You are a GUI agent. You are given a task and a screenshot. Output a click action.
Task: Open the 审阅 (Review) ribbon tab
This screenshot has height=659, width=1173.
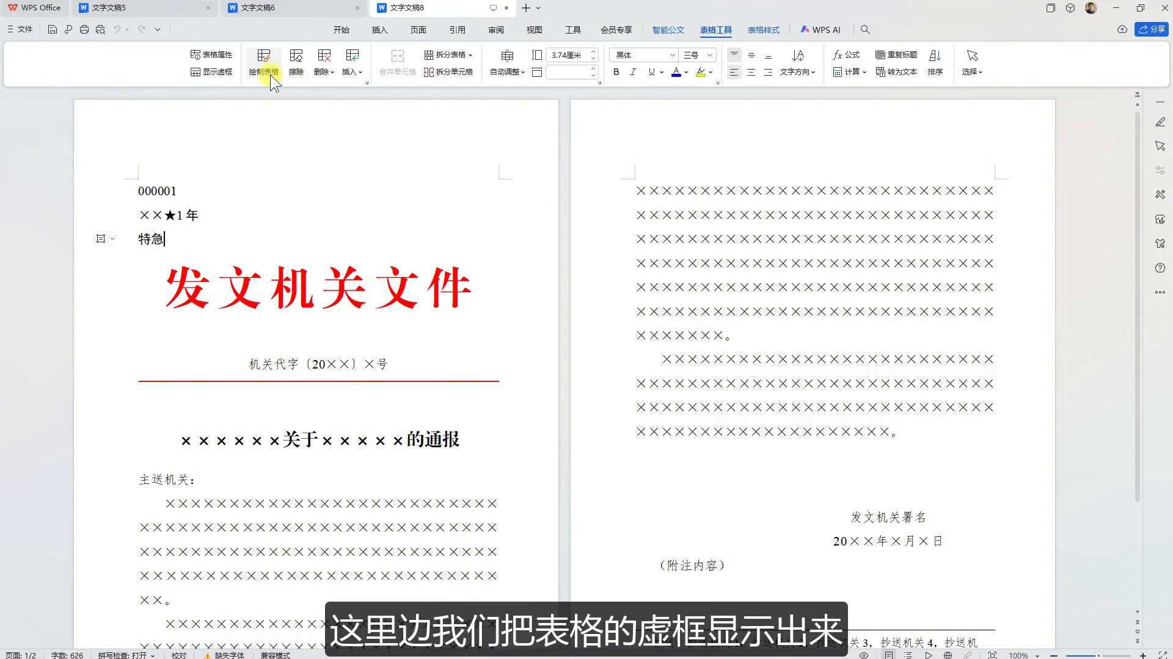(x=495, y=29)
